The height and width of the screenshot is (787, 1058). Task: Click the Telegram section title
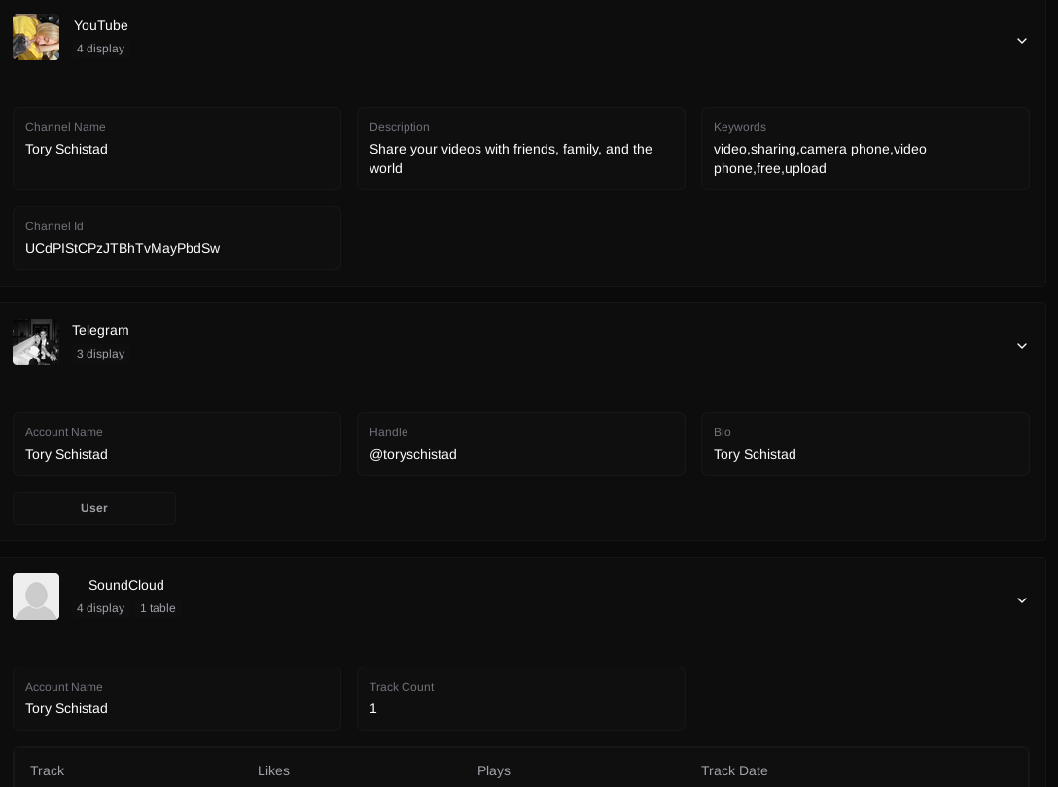tap(100, 330)
